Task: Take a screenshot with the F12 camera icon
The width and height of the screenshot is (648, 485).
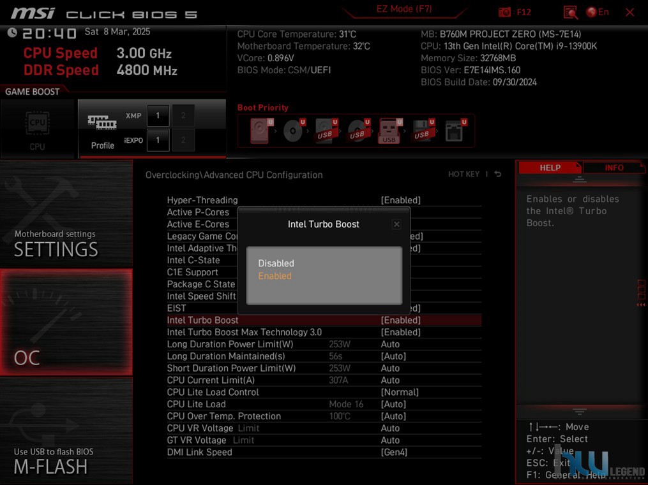Action: [x=504, y=12]
